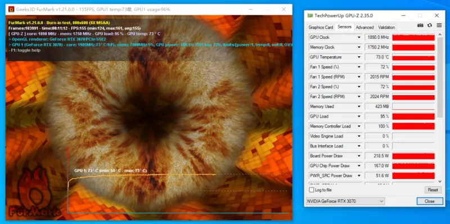450x224 pixels.
Task: Click the 100 % Memory Controller Load value
Action: click(x=377, y=127)
